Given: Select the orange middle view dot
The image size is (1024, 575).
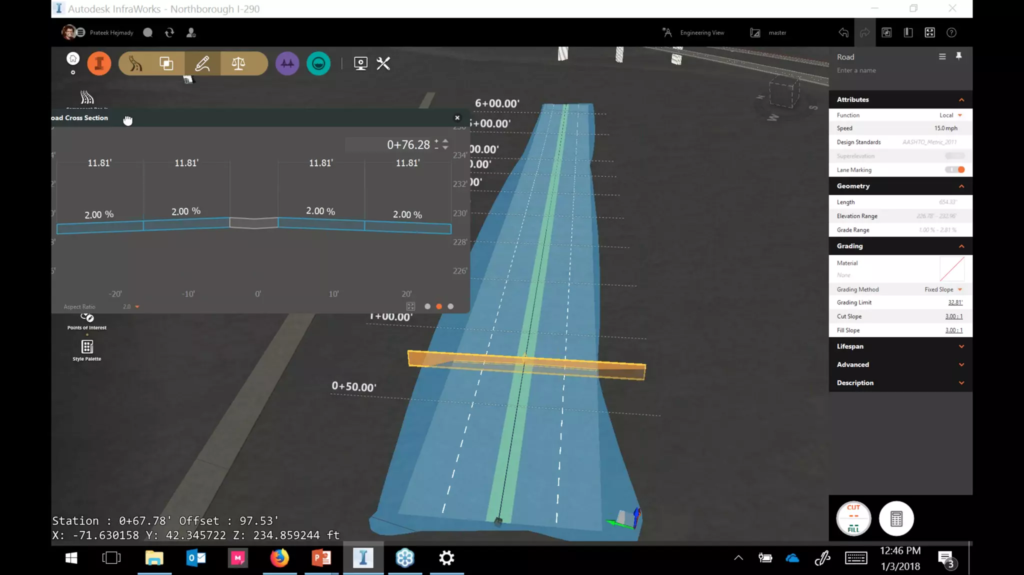Looking at the screenshot, I should click(439, 306).
